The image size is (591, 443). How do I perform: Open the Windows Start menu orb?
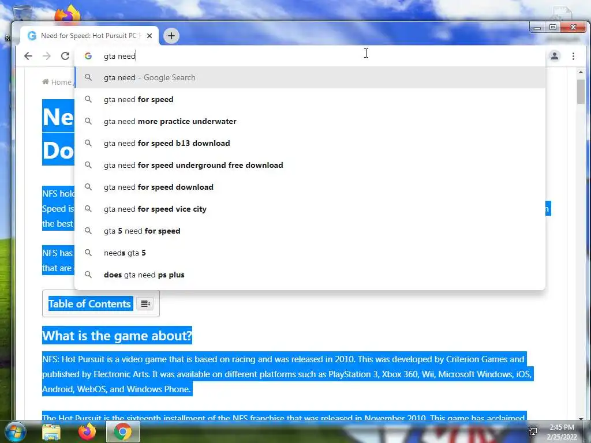coord(16,432)
